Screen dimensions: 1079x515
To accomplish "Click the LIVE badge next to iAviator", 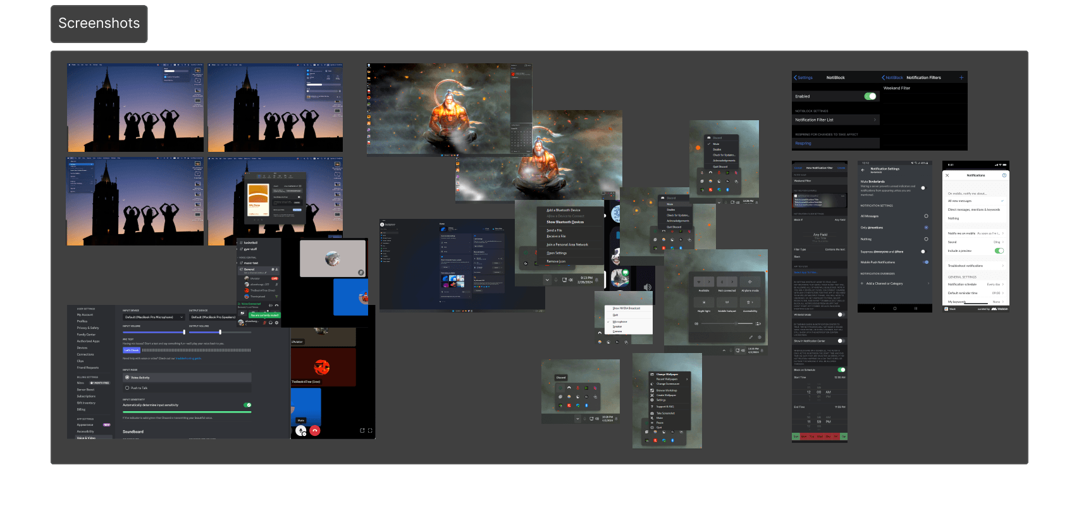I will (x=274, y=278).
